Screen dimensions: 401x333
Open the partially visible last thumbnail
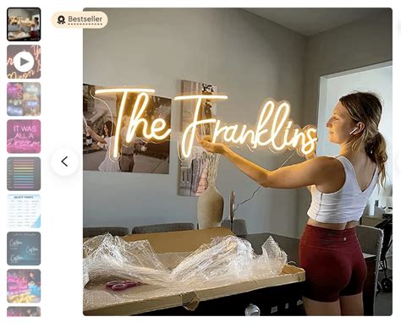[24, 312]
